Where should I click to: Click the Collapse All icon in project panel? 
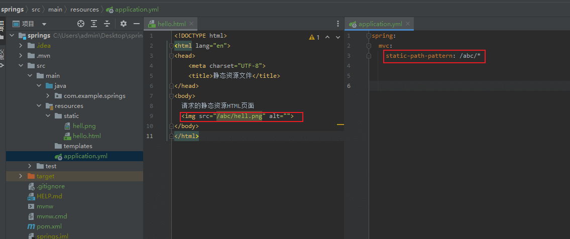[x=107, y=24]
